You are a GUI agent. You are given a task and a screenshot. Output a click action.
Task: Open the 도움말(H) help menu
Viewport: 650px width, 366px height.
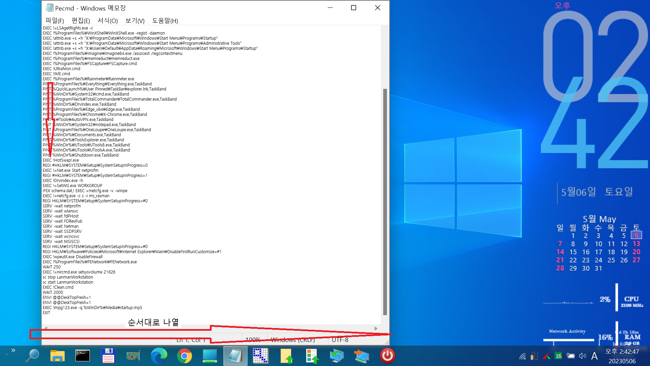pyautogui.click(x=165, y=21)
